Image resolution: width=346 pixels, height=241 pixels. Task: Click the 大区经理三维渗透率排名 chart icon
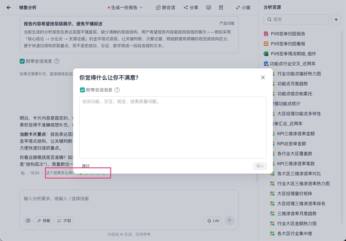tap(272, 204)
